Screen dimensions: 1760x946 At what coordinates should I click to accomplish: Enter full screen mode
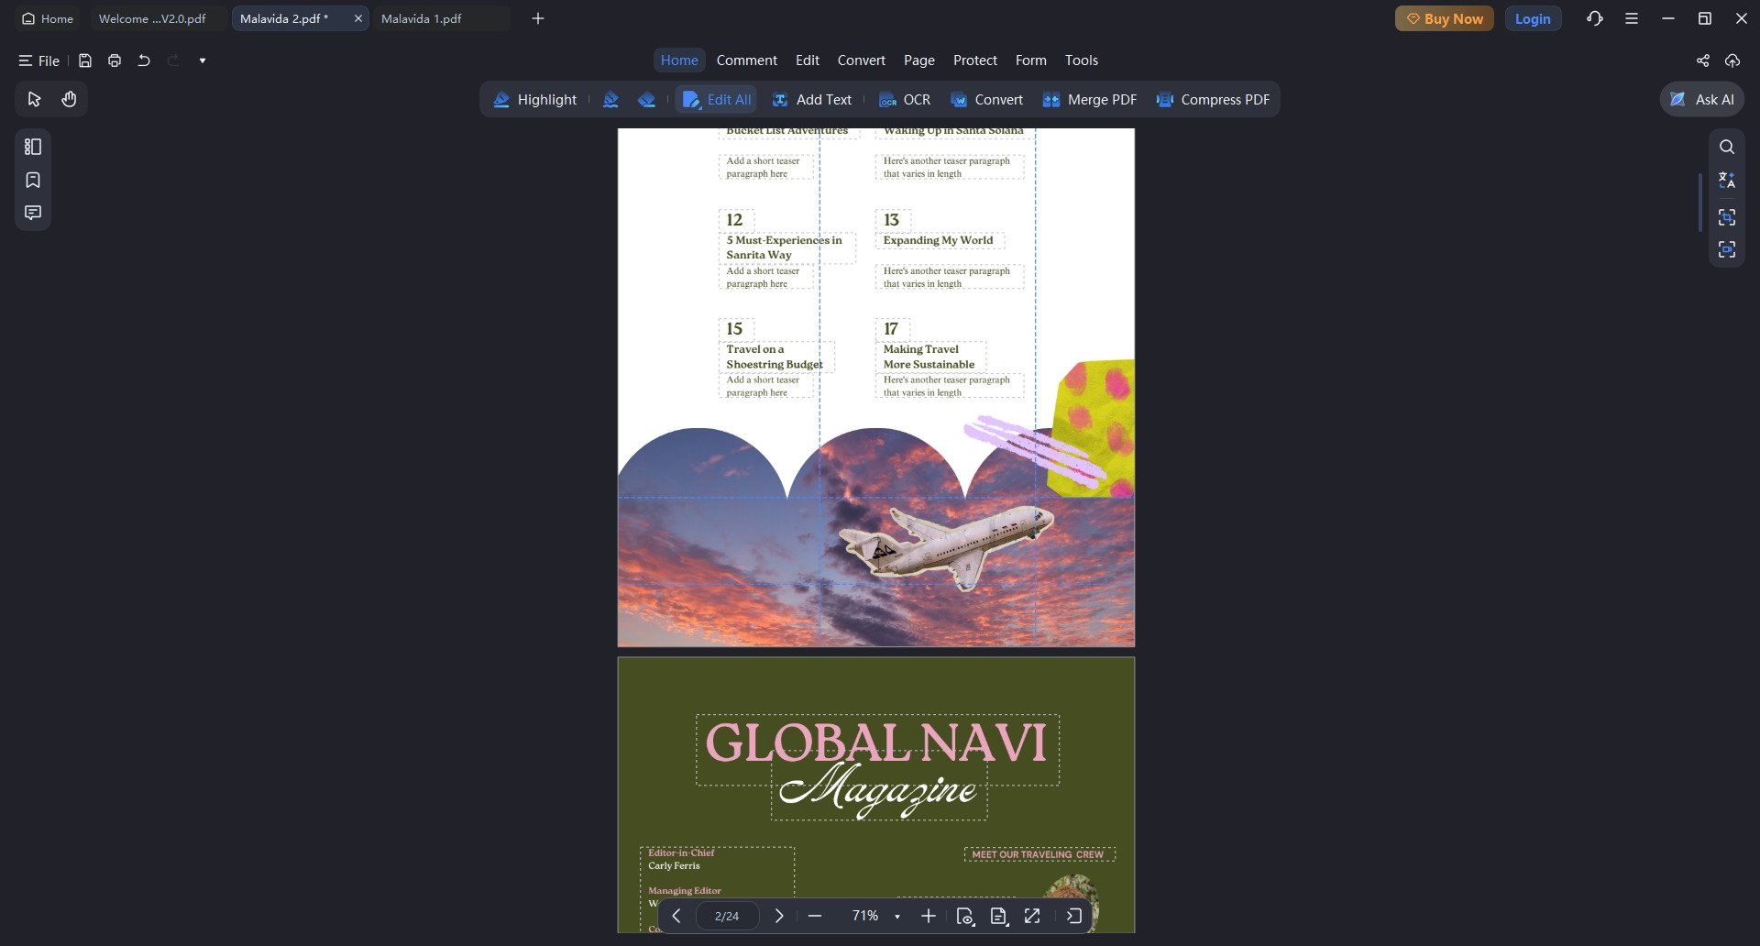click(1032, 916)
